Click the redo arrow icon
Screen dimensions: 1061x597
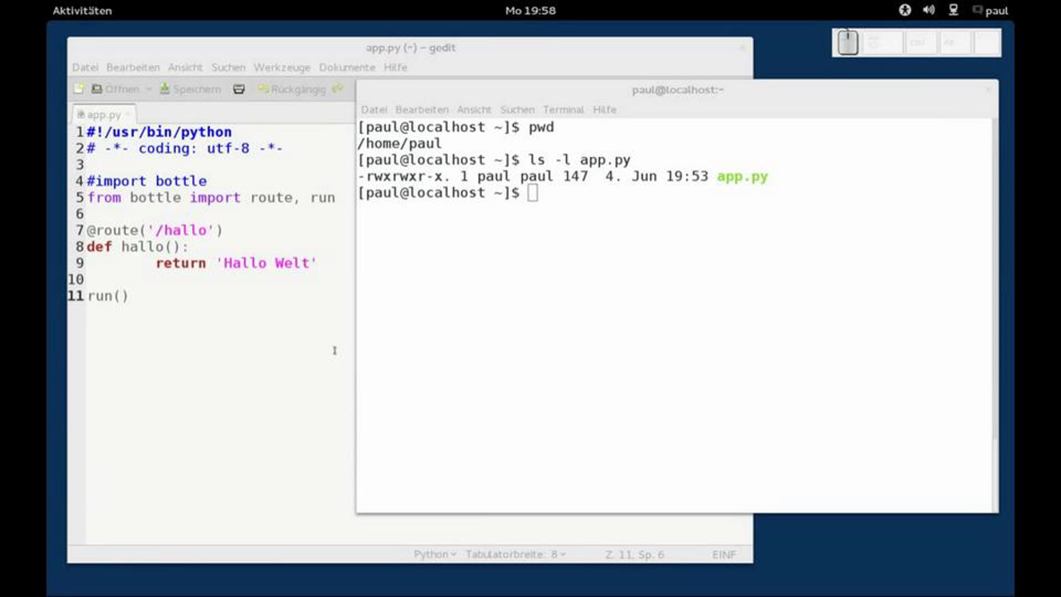click(338, 89)
